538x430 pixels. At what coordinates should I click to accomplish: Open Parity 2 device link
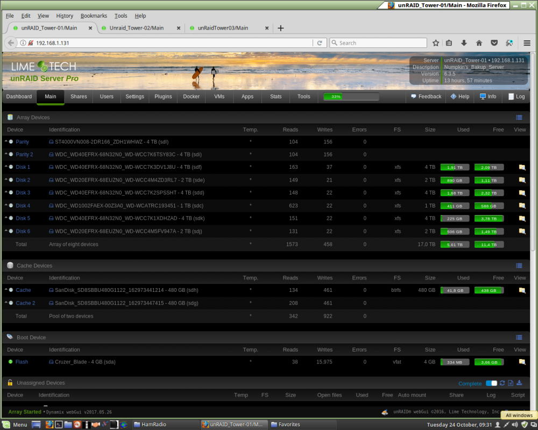click(24, 154)
